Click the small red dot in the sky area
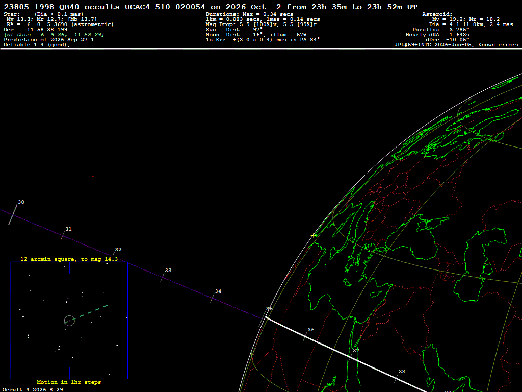This screenshot has height=392, width=522. pyautogui.click(x=93, y=177)
